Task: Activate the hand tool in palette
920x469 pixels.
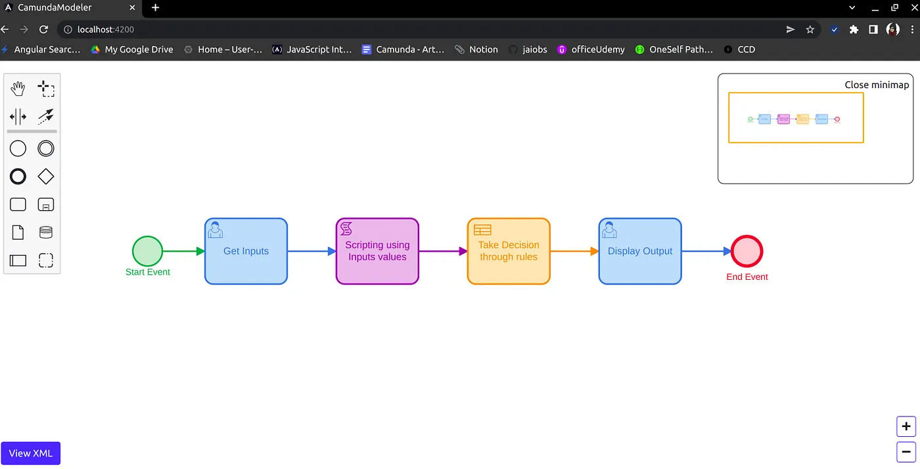Action: [x=18, y=89]
